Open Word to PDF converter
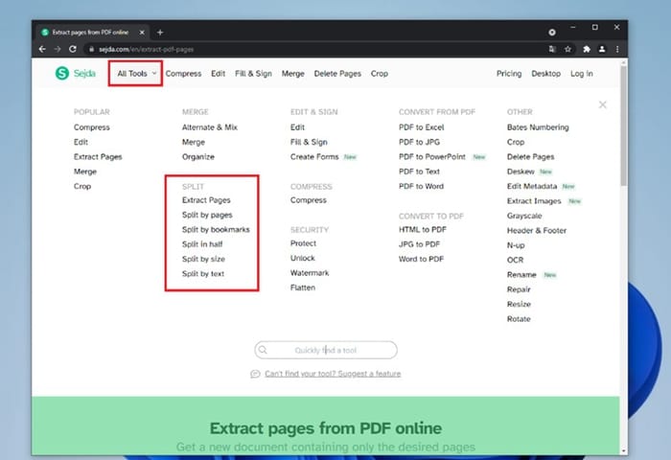The width and height of the screenshot is (671, 460). 421,259
